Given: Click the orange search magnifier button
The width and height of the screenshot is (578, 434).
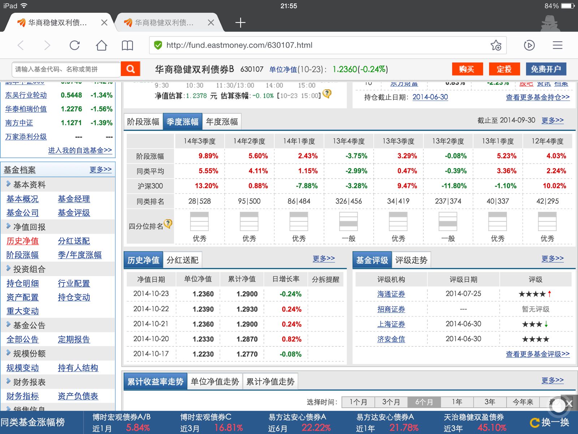Looking at the screenshot, I should 130,69.
